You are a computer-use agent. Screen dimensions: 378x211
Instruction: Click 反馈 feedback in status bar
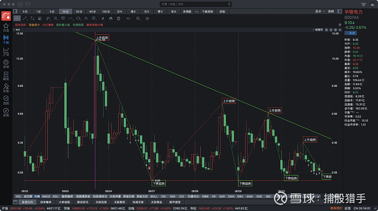point(347,208)
